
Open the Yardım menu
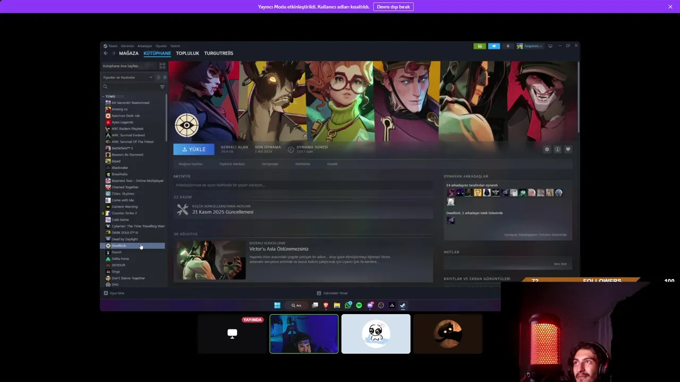point(175,46)
